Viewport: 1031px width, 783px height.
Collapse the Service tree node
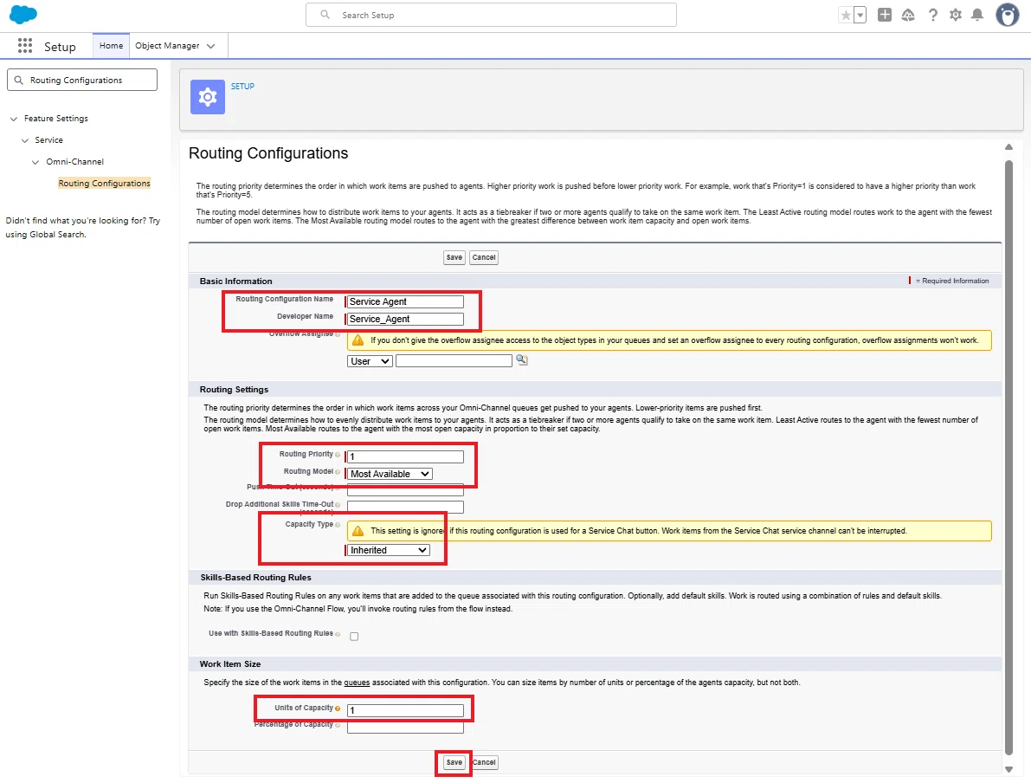coord(25,141)
